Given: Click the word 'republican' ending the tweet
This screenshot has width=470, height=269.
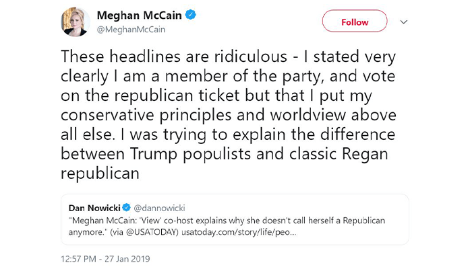Looking at the screenshot, I should pos(99,174).
